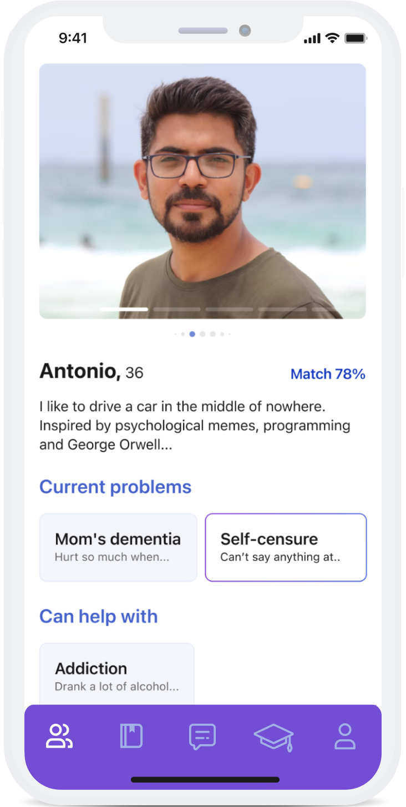Tap the battery status icon
This screenshot has height=807, width=406.
click(355, 38)
